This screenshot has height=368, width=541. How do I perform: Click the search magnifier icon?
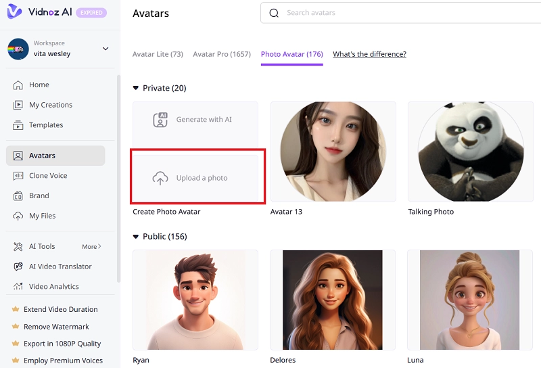(x=274, y=13)
